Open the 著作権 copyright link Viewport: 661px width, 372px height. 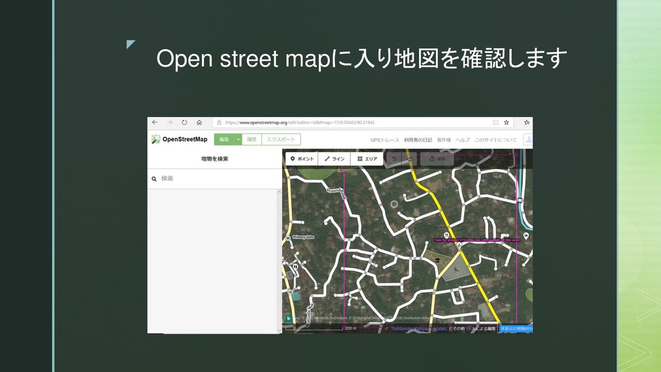click(443, 140)
